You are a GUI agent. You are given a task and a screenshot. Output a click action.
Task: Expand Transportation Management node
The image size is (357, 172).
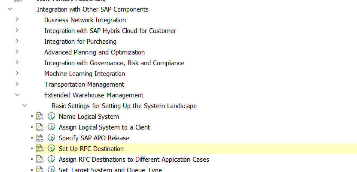(17, 84)
